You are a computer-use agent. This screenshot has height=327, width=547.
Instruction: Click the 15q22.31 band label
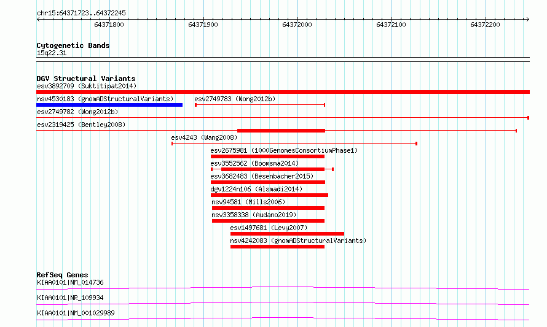pyautogui.click(x=52, y=53)
